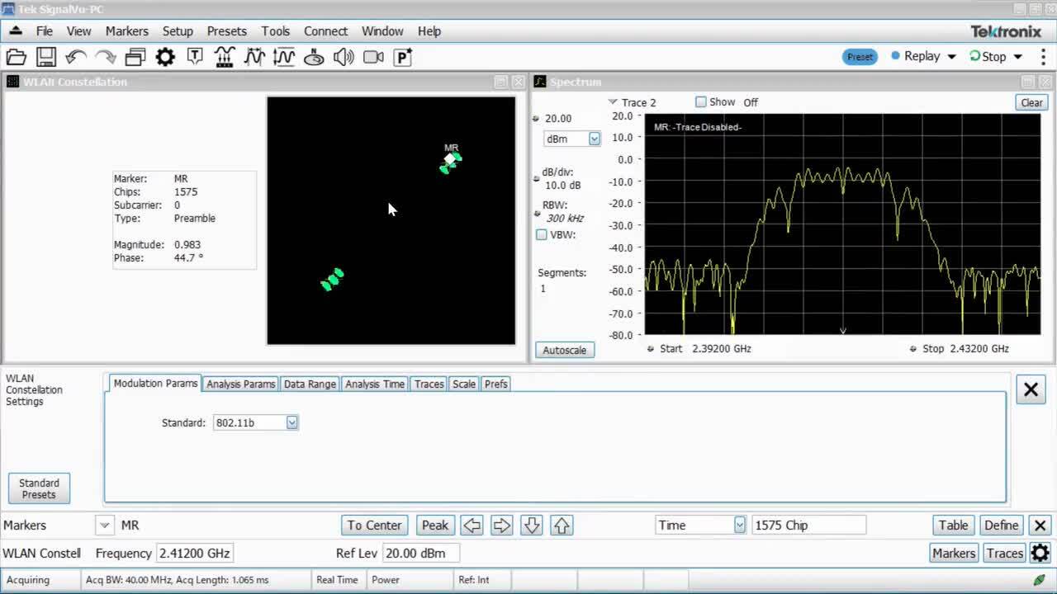Click the Frequency 2.41200 GHz field

[x=195, y=554]
